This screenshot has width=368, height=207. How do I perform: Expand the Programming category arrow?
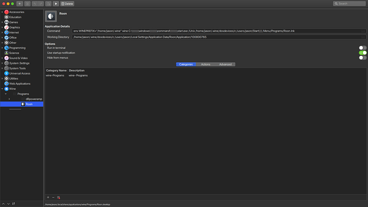click(x=2, y=48)
